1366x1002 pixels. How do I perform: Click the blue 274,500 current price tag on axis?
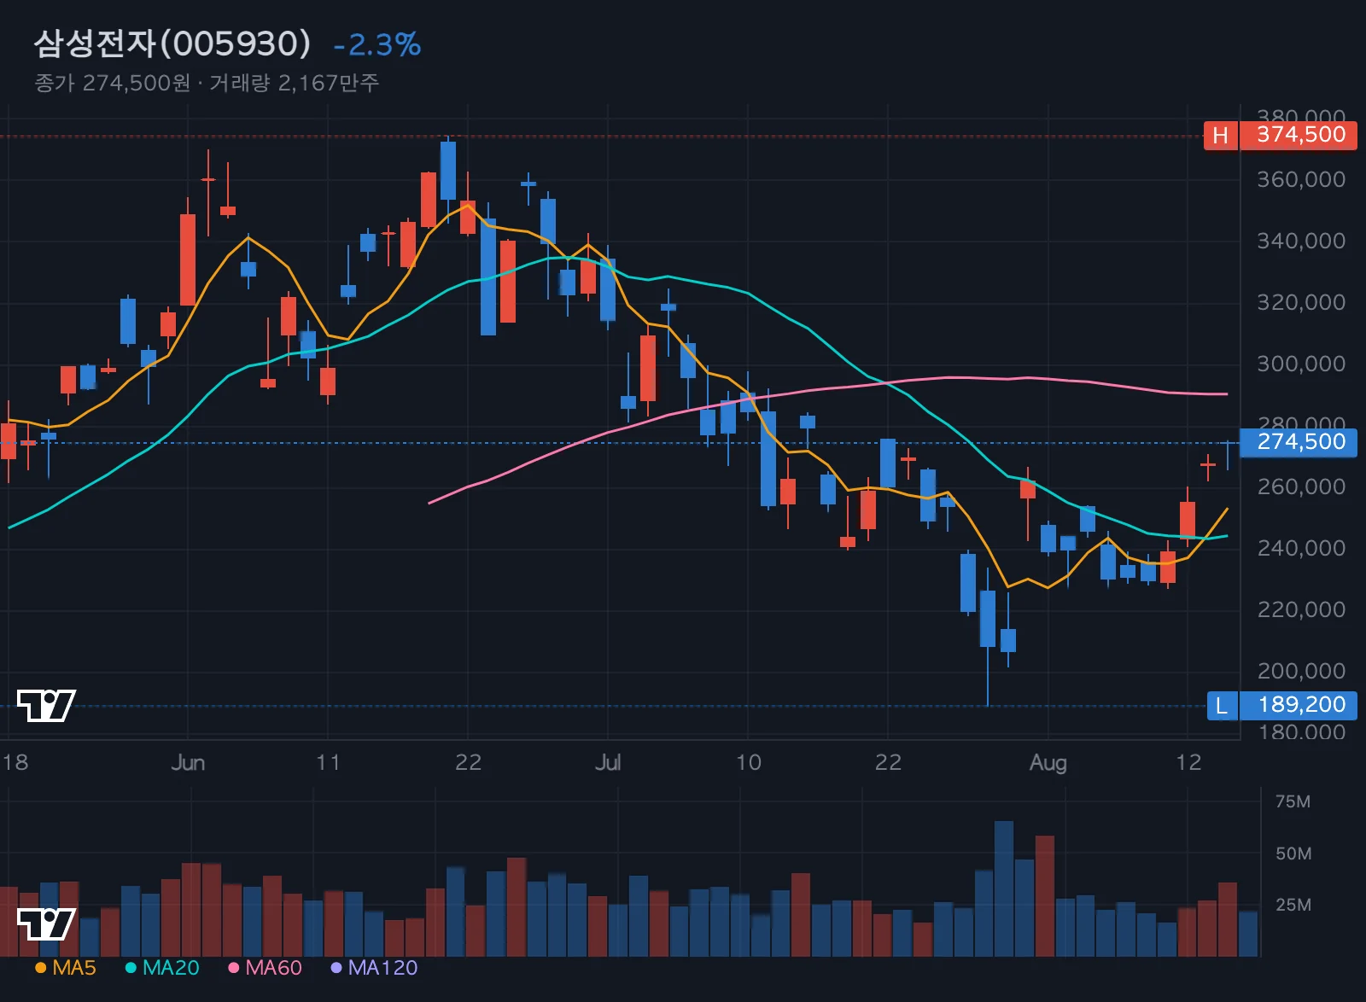1298,442
